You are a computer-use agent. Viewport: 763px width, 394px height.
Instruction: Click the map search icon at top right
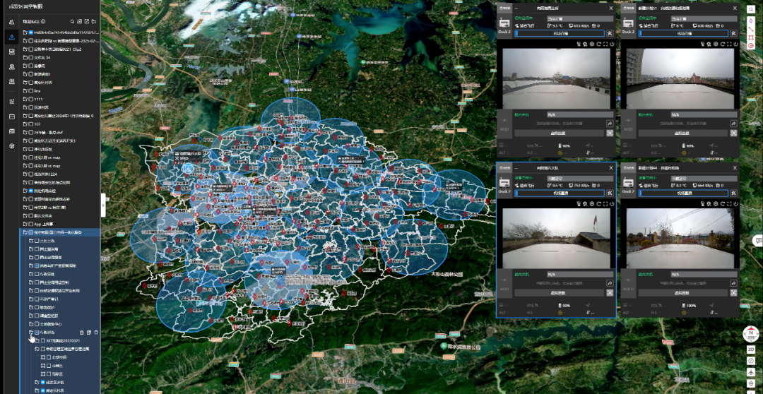tap(751, 9)
